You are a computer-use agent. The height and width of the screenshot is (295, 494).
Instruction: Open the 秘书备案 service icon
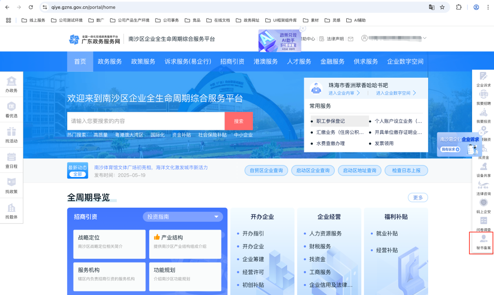tap(483, 243)
